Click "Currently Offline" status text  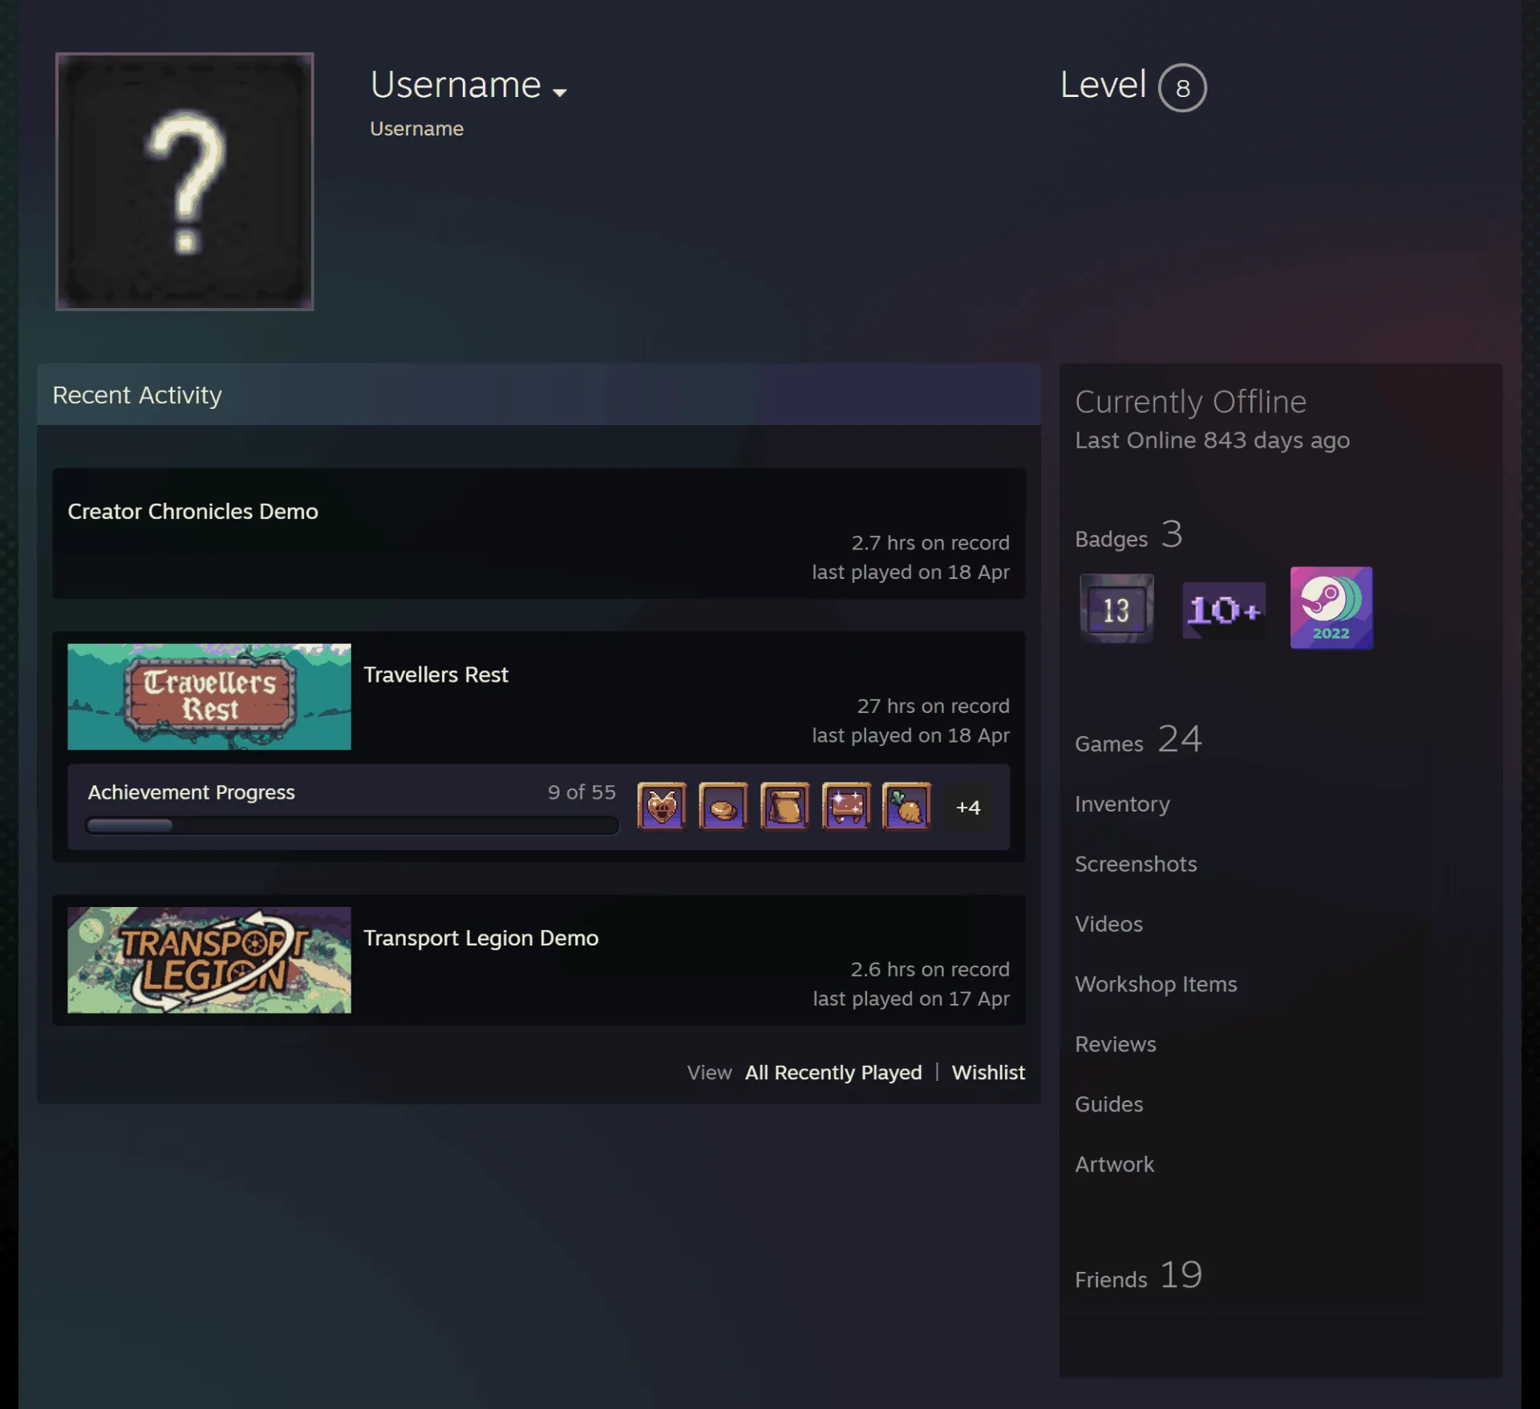[1190, 402]
